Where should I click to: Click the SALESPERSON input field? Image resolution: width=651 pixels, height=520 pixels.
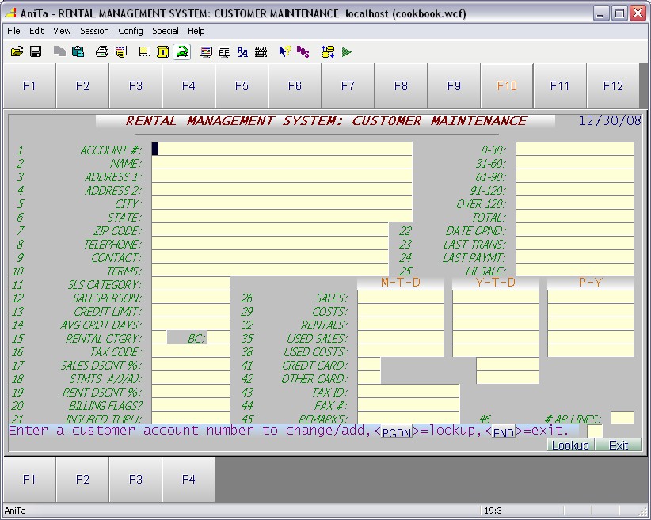(x=191, y=297)
